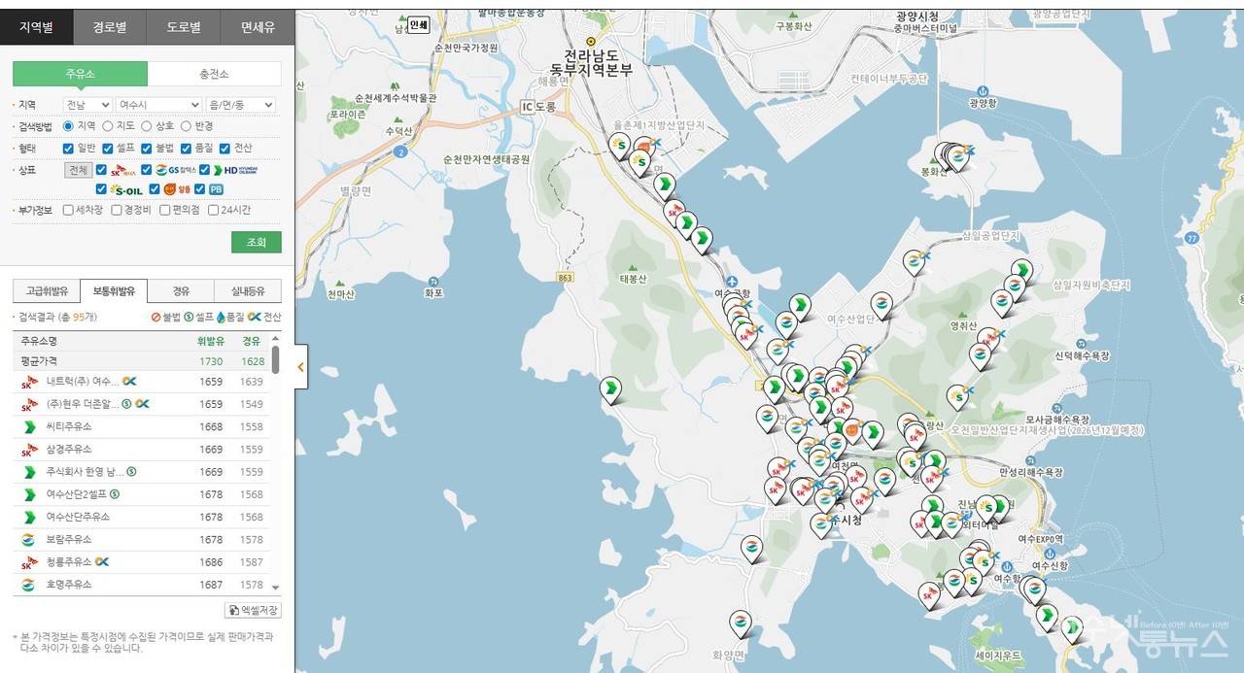The image size is (1244, 673).
Task: Click the isolated HD Hyundai Oilbank map marker in the bay west of Yeosu
Action: 610,389
